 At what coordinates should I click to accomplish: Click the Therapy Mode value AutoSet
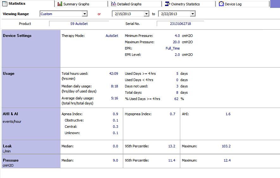tap(112, 36)
